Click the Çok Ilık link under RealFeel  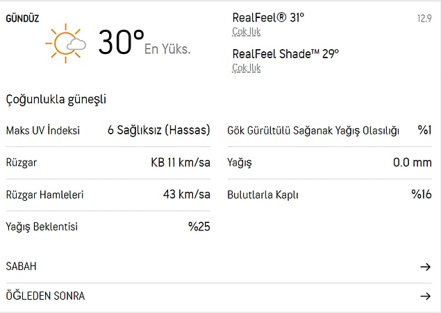(x=247, y=32)
